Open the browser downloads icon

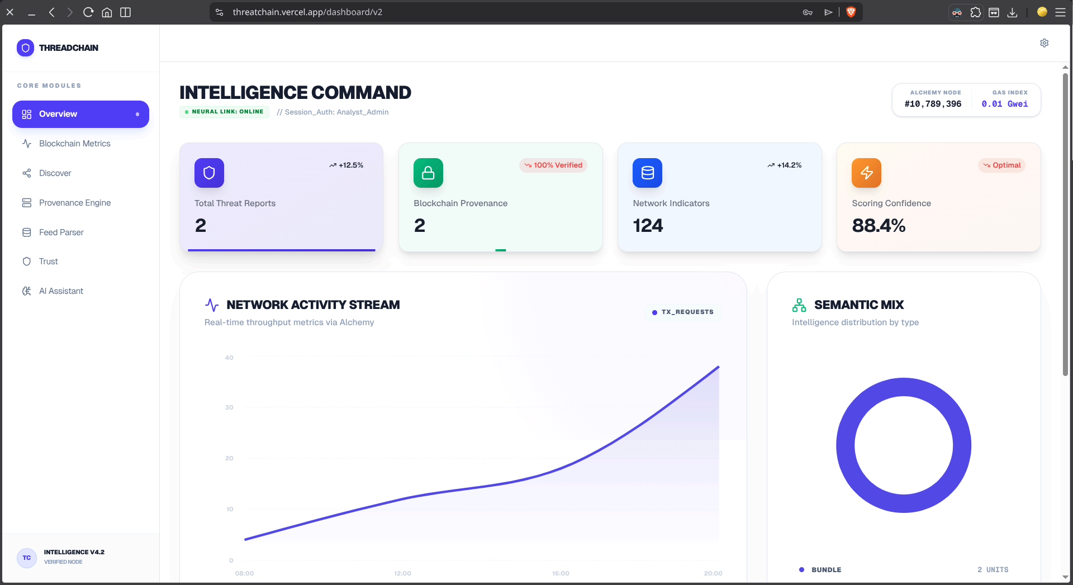(1012, 12)
